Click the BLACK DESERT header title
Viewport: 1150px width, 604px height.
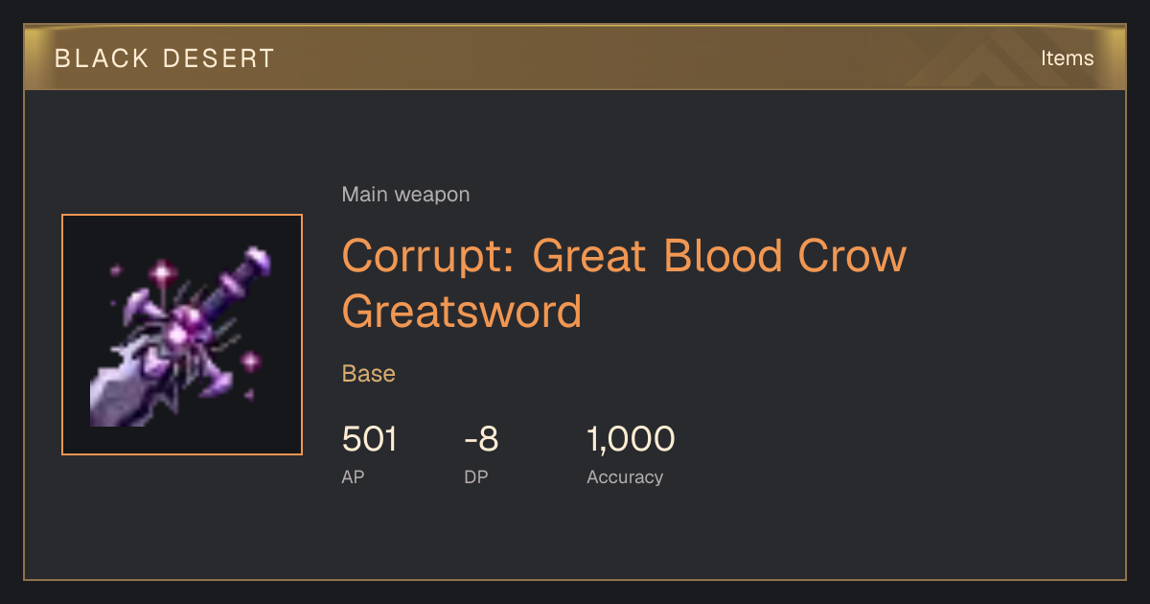[x=165, y=58]
